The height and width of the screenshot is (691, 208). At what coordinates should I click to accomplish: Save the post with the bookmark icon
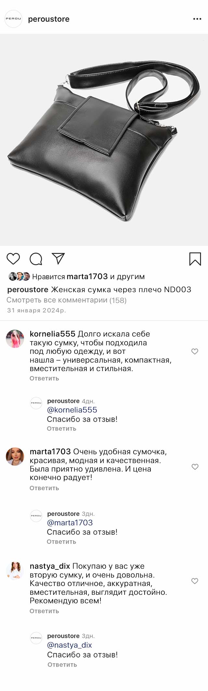pos(195,259)
